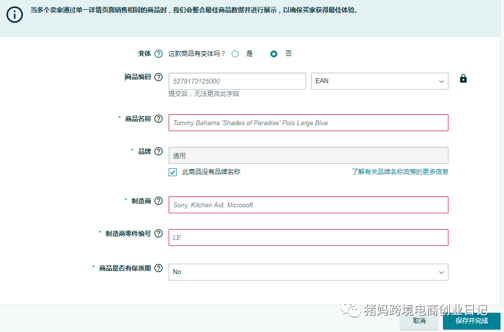Screen dimensions: 504x332
Task: Click the Tommy Bahama product name field
Action: [x=308, y=123]
